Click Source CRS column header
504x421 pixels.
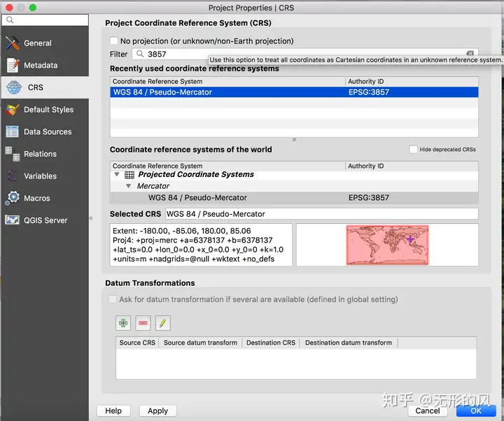coord(137,343)
